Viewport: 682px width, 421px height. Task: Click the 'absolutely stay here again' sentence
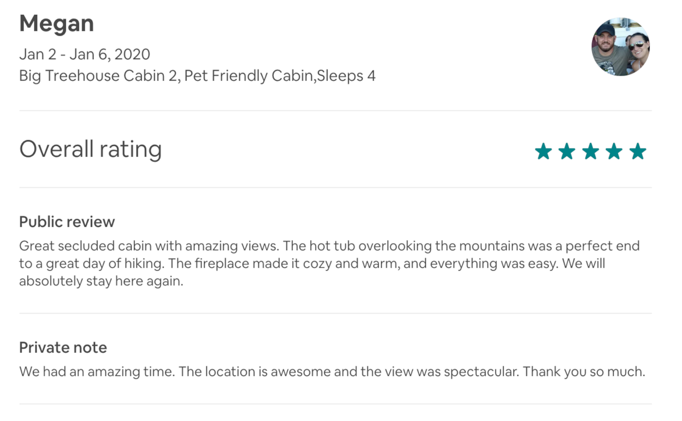101,281
